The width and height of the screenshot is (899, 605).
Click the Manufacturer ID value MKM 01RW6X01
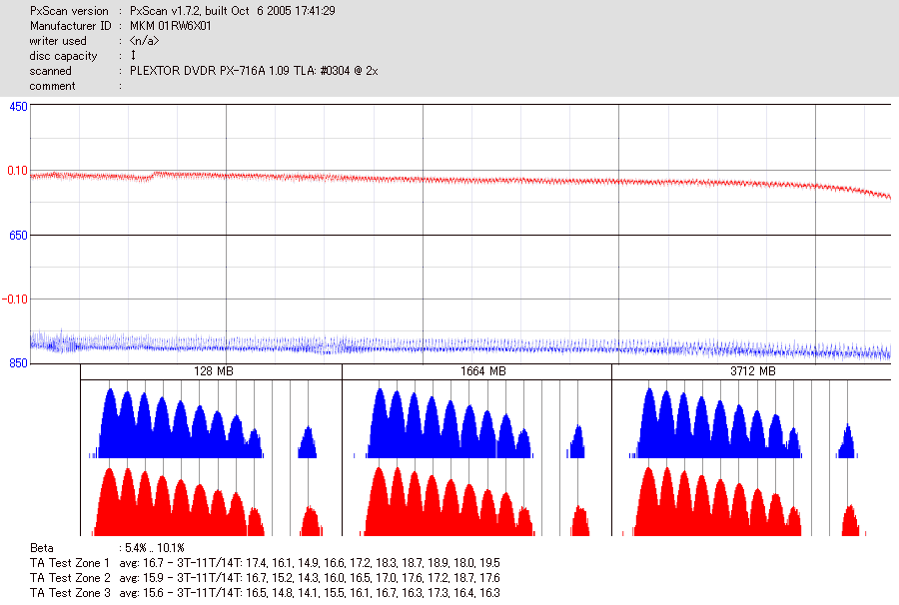(170, 26)
